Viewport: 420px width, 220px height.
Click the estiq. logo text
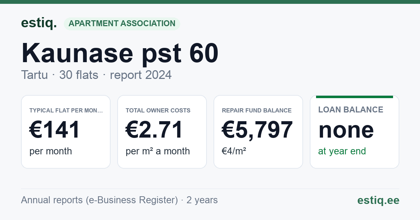39,23
